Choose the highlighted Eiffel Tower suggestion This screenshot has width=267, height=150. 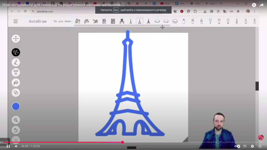pos(139,21)
